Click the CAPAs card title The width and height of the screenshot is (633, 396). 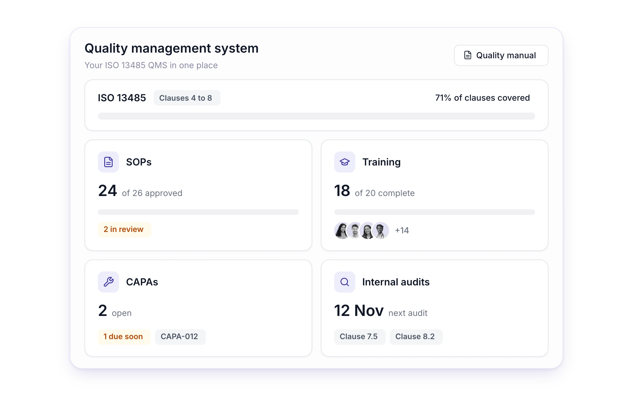(x=142, y=282)
